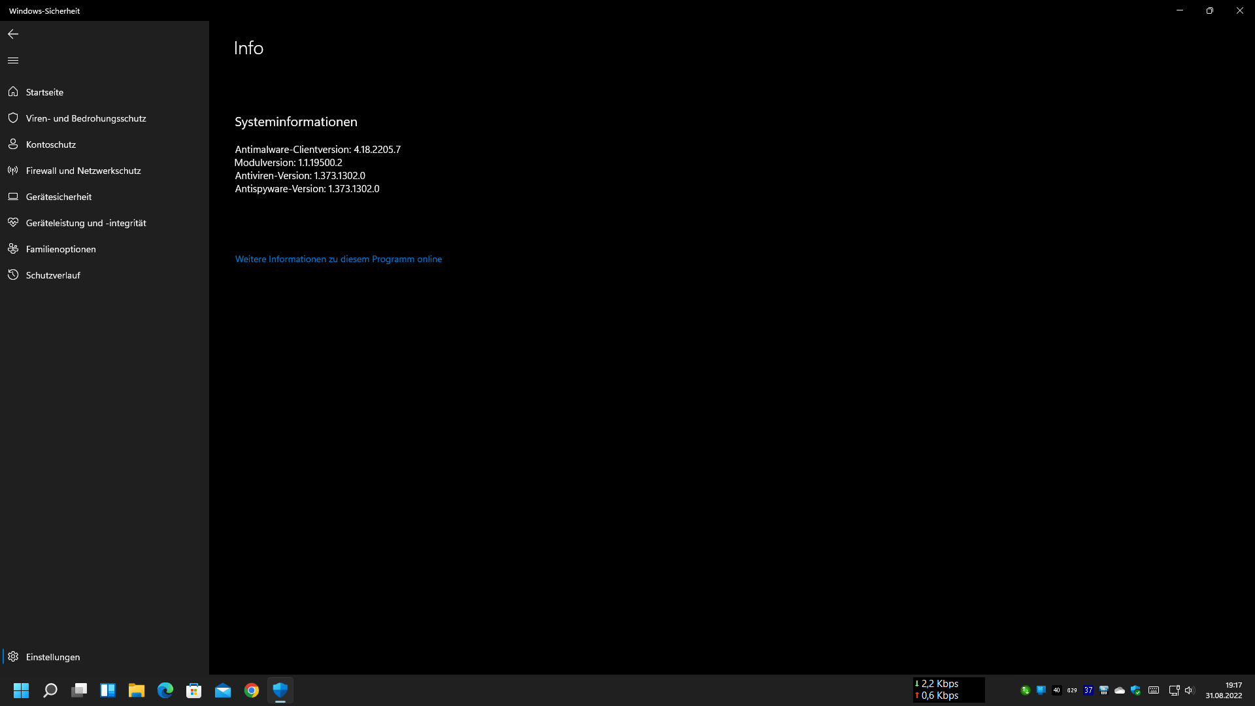This screenshot has height=706, width=1255.
Task: Open the Widgets taskbar icon
Action: (x=108, y=690)
